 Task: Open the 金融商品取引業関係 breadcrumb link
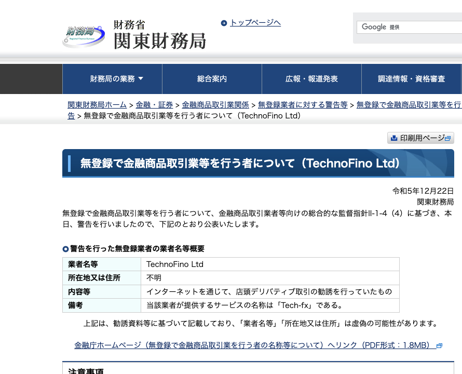pos(215,105)
